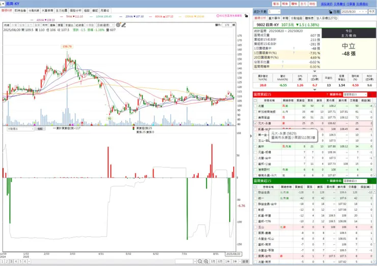Image resolution: width=377 pixels, height=266 pixels.
Task: Click the crosshair target icon in chart toolbar
Action: point(118,25)
